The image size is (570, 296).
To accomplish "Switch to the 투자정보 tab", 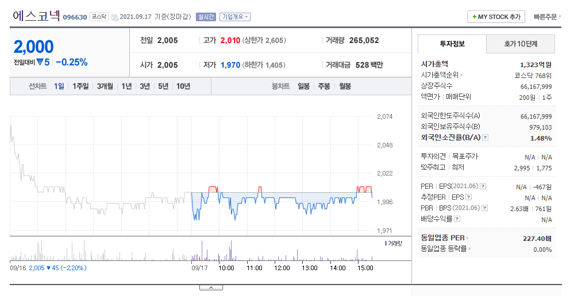I will click(x=452, y=44).
